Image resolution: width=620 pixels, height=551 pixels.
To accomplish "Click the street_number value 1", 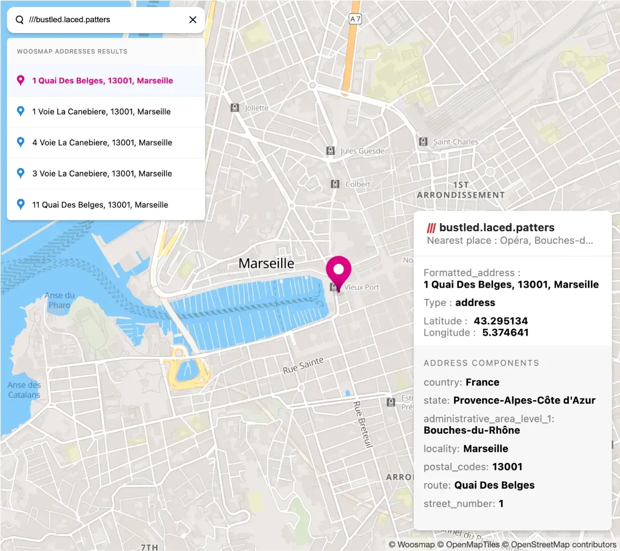I will [501, 503].
